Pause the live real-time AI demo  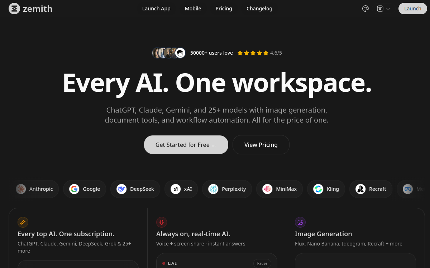262,263
